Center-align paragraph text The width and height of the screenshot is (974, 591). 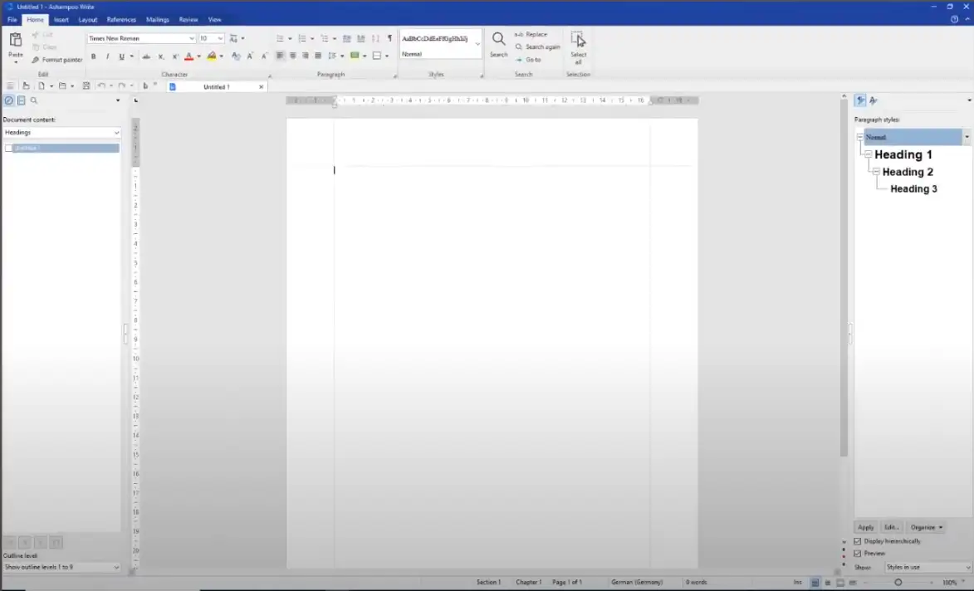(292, 56)
